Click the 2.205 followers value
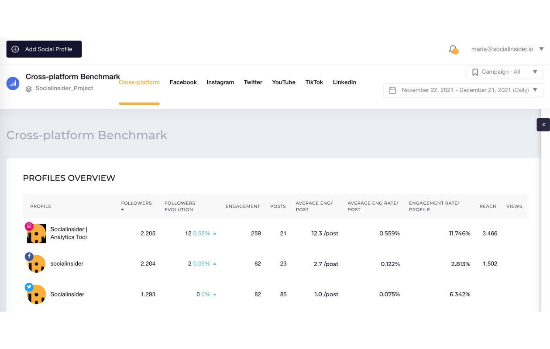Viewport: 550px width, 349px height. [148, 233]
